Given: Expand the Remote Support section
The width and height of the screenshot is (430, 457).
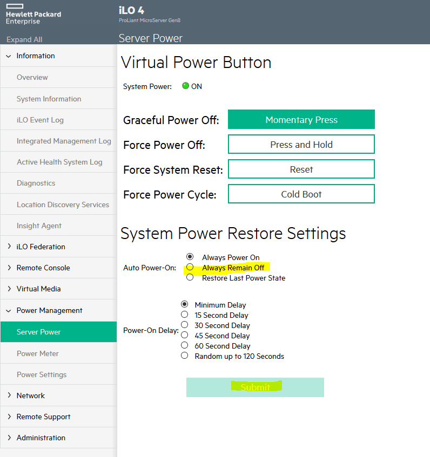Looking at the screenshot, I should [9, 417].
